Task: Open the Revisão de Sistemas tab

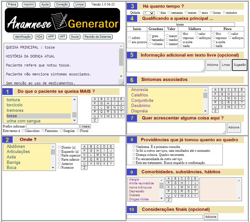Action: click(98, 37)
